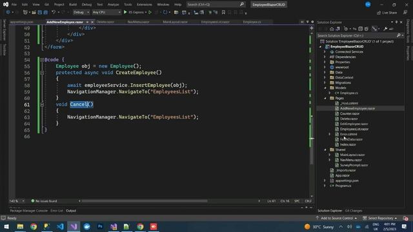The width and height of the screenshot is (413, 232).
Task: Click Collapse All icon in Solution Explorer toolbar
Action: tap(360, 29)
